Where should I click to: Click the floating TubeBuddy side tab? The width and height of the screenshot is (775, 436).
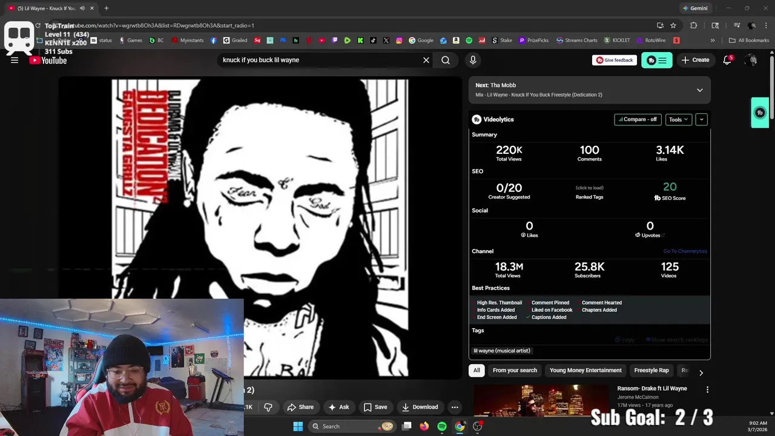[760, 113]
